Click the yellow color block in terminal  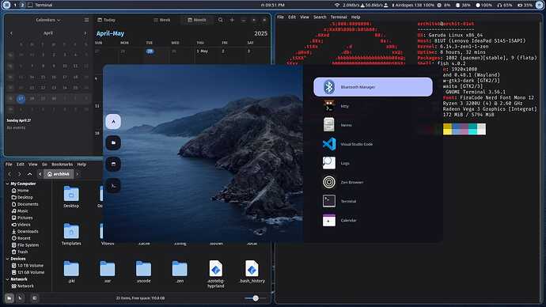coord(447,129)
